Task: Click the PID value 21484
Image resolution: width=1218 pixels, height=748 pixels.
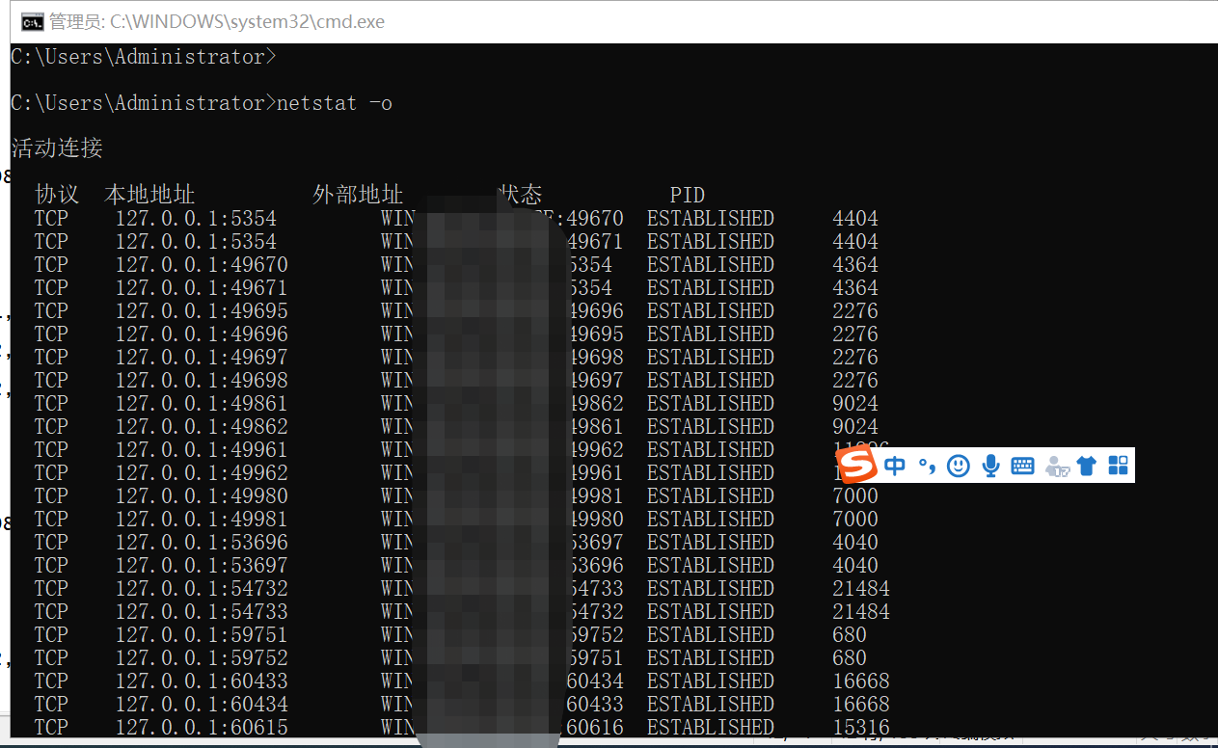Action: click(860, 588)
